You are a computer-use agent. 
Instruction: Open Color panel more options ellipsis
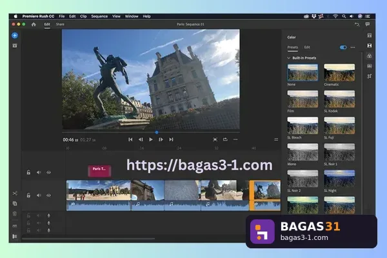353,47
